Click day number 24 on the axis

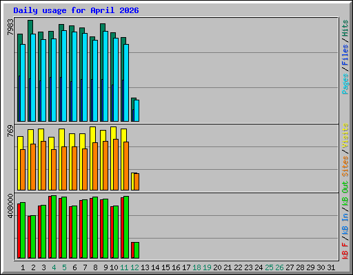pos(259,267)
